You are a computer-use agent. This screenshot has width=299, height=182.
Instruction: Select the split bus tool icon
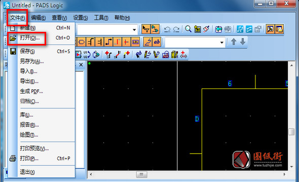point(126,55)
